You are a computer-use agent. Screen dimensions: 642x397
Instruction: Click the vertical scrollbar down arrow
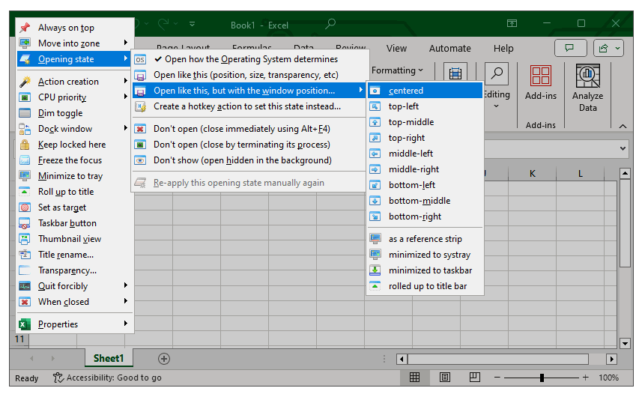(626, 344)
